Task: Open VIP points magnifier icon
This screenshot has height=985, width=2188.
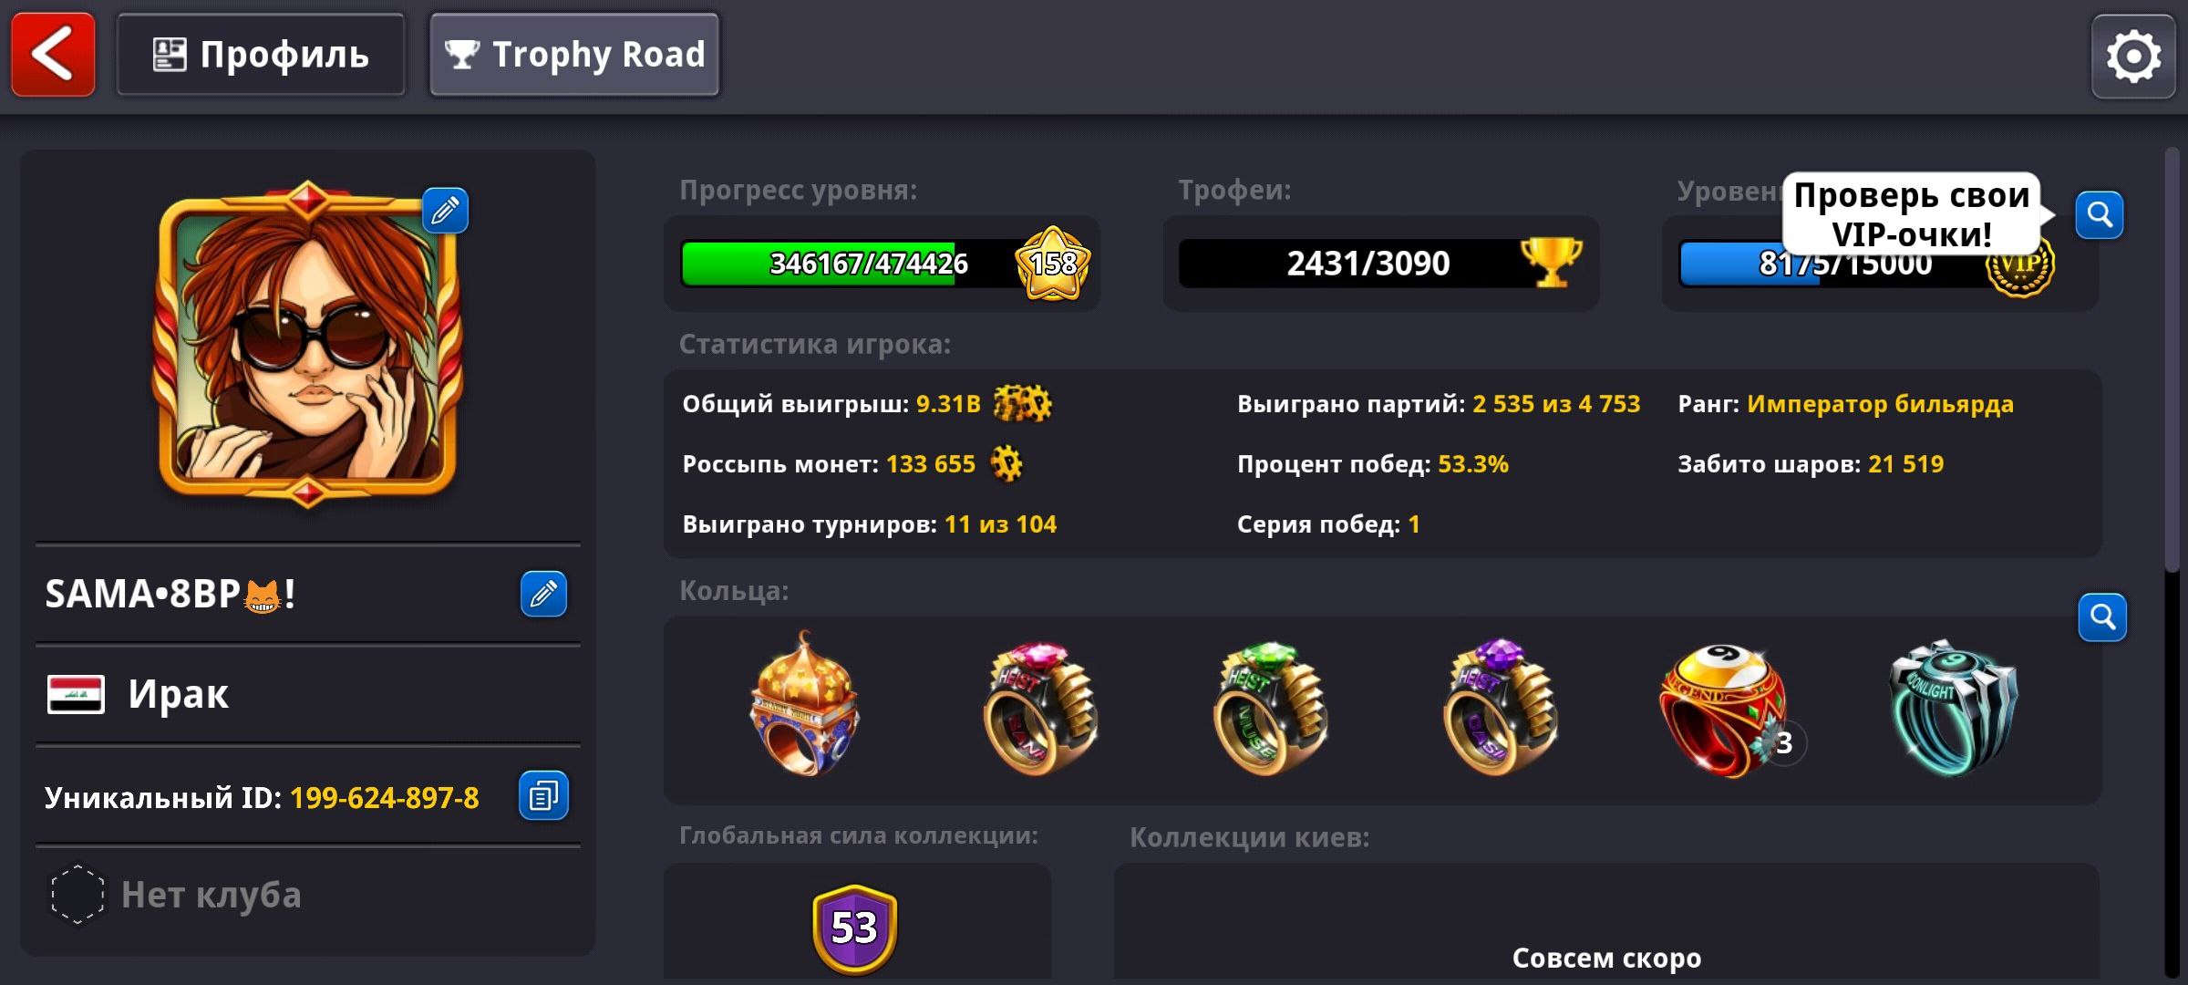Action: (2100, 215)
